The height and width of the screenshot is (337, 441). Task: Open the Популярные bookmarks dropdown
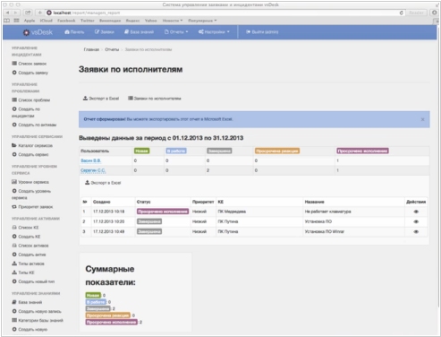[x=202, y=21]
